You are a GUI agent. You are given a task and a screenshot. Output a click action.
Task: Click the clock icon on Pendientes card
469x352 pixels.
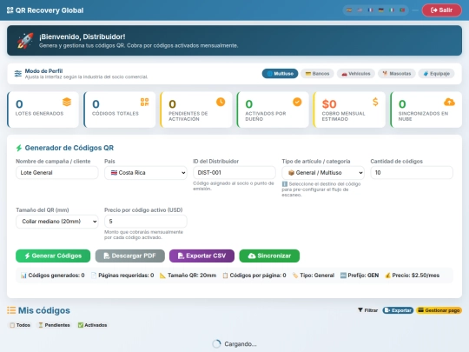pos(221,102)
